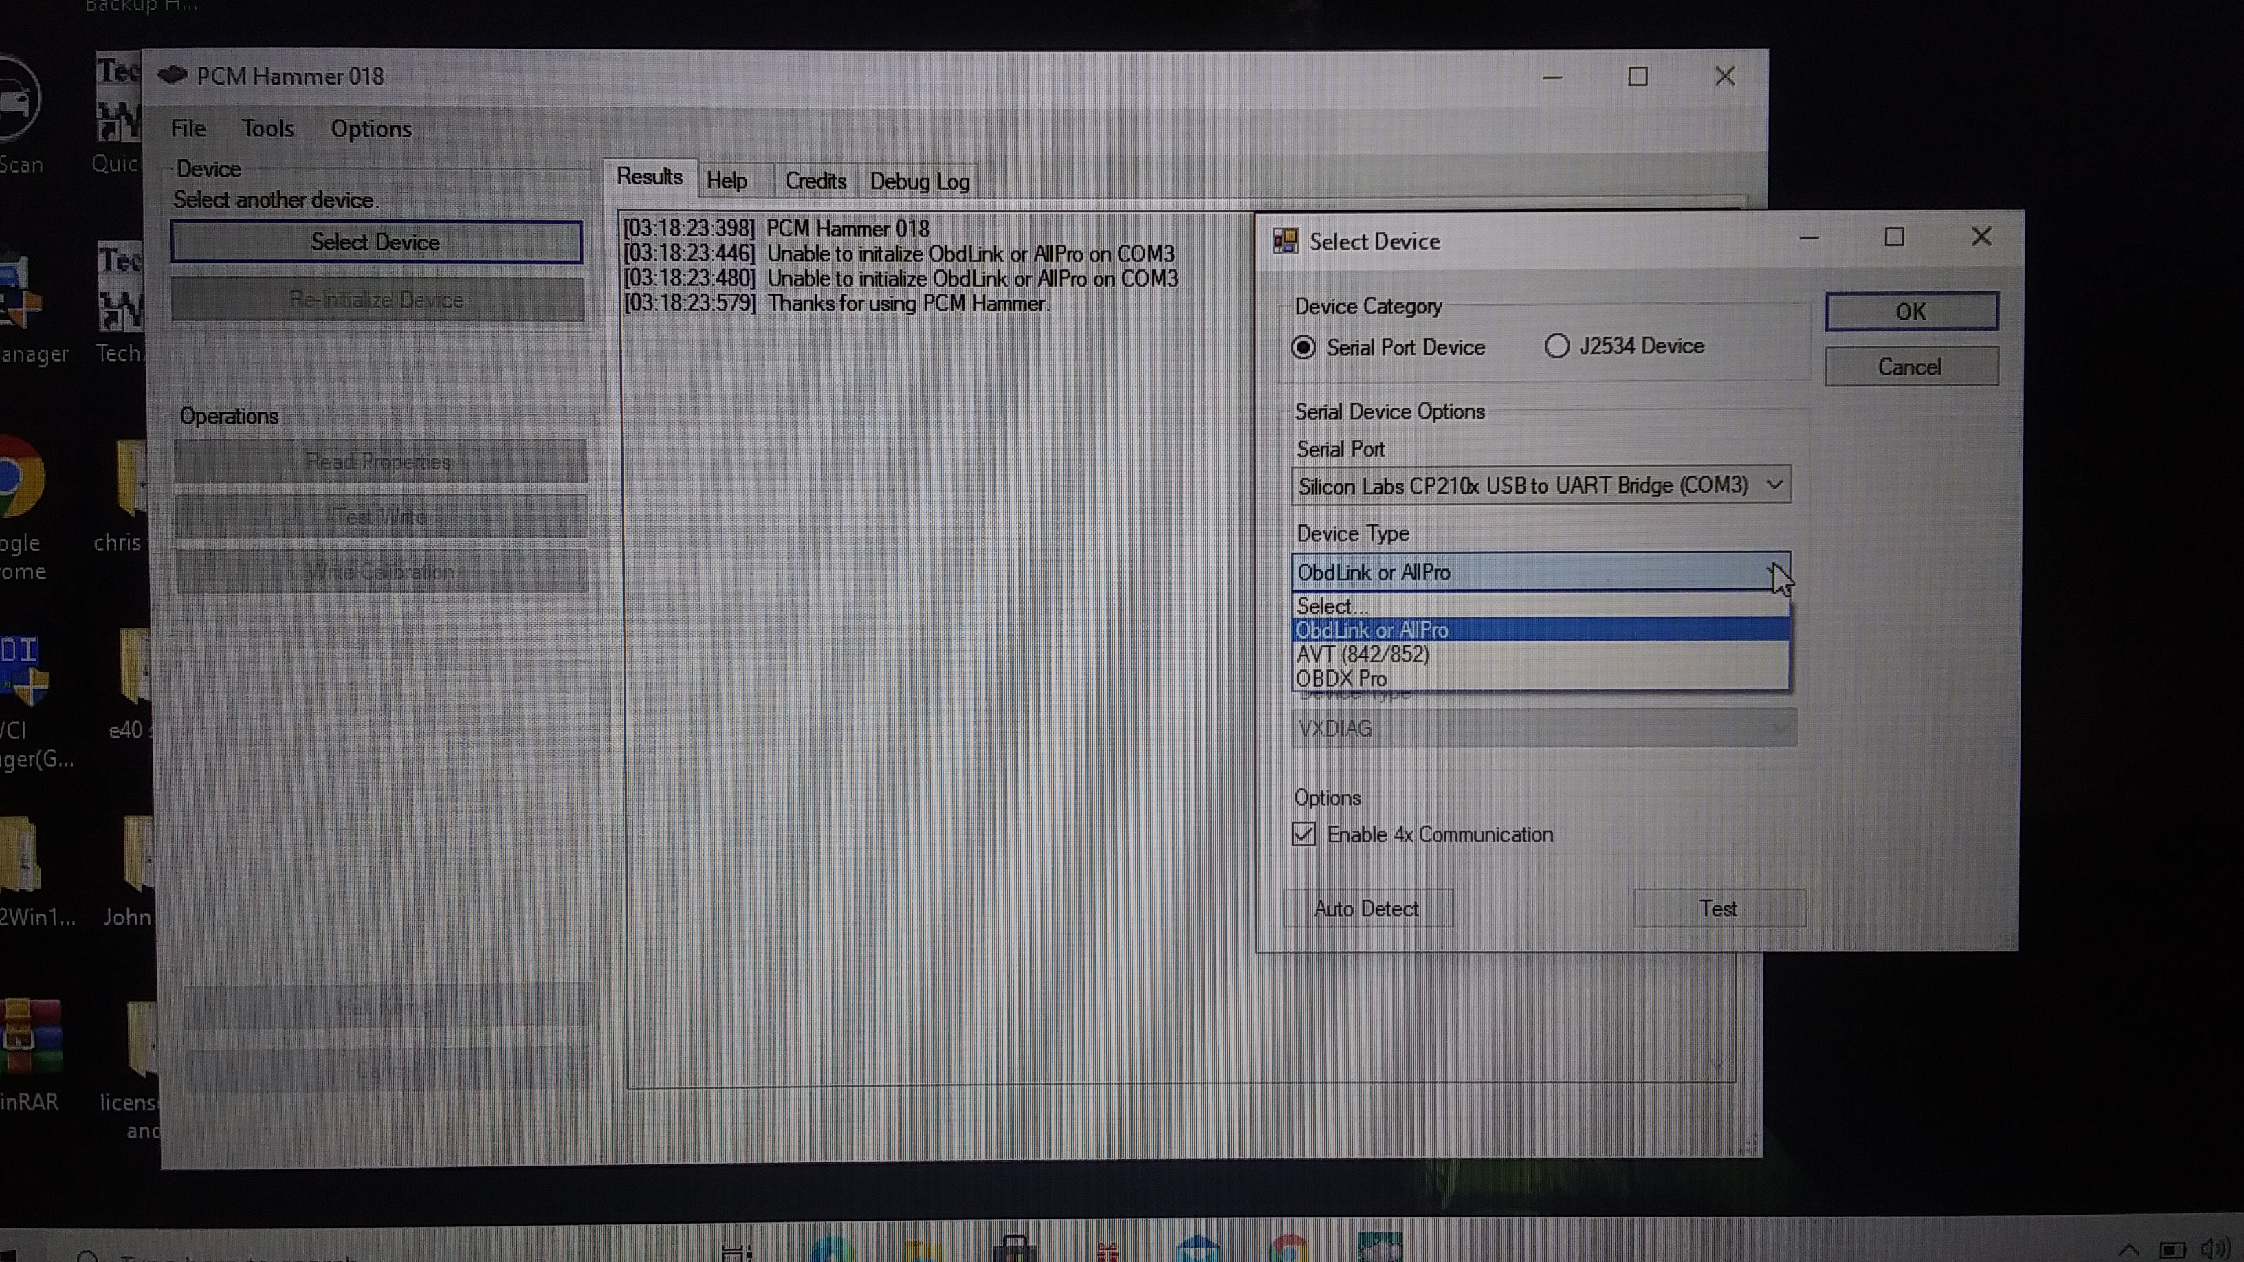Select the Serial Port Device radio button

(1303, 348)
